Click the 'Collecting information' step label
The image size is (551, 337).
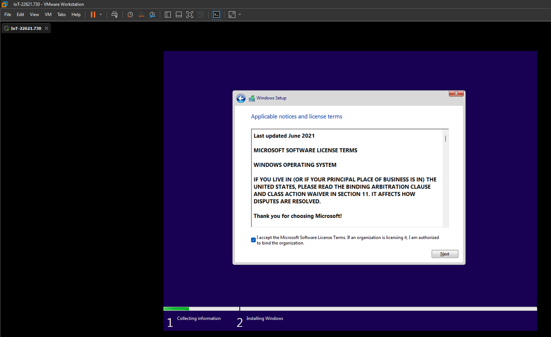(199, 319)
